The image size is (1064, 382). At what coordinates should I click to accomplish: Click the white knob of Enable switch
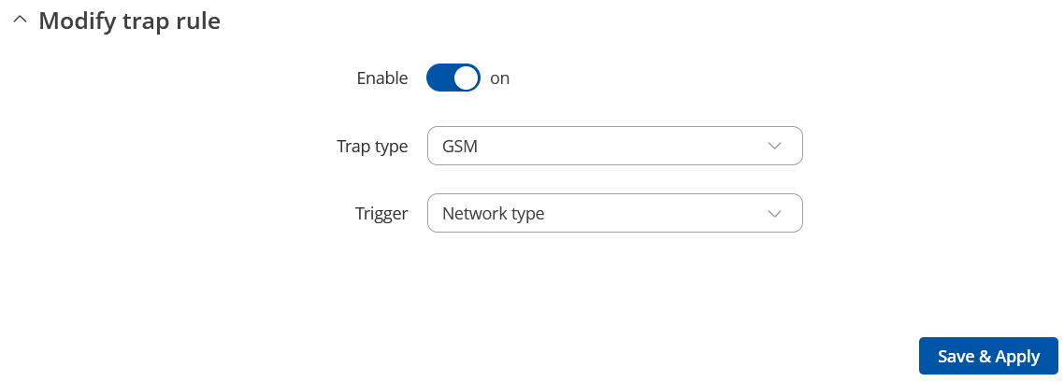click(466, 78)
